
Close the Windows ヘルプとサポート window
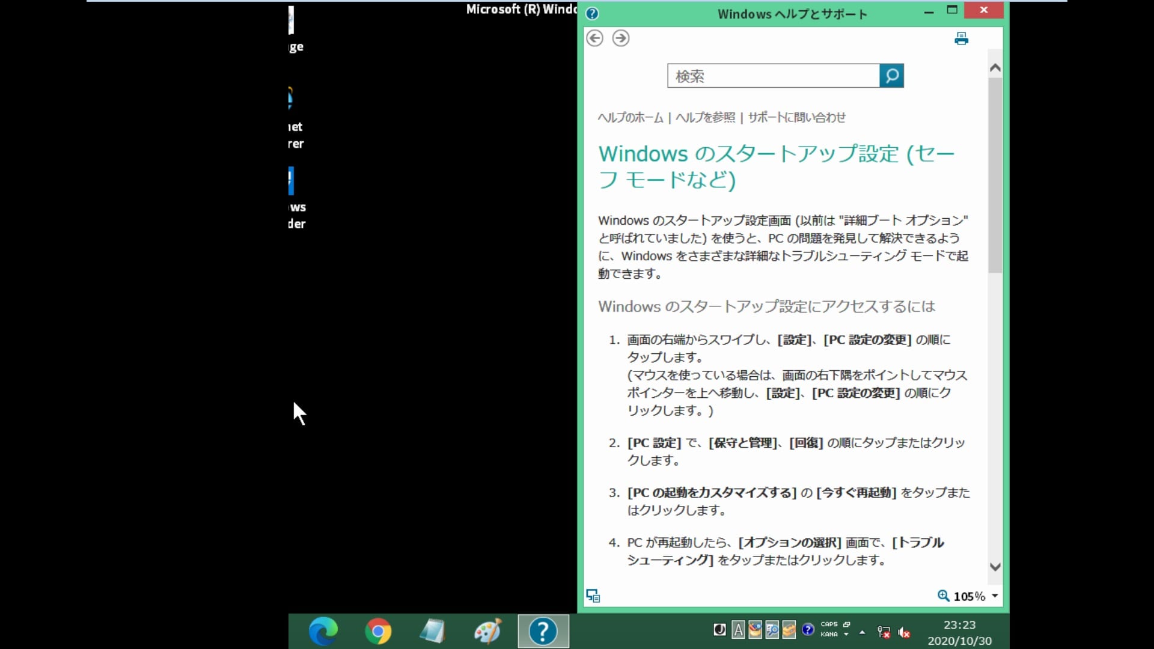(984, 10)
